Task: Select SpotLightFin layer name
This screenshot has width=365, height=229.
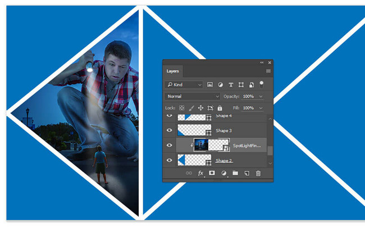Action: [247, 146]
